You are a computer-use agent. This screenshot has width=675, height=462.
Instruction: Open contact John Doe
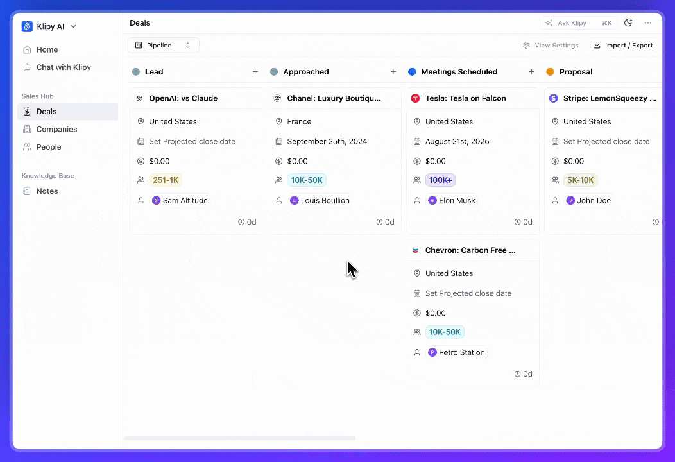[588, 201]
